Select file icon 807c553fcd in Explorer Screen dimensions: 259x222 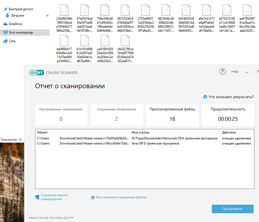[125, 10]
